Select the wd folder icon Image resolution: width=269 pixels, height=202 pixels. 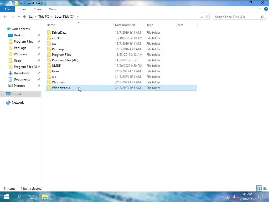tap(49, 77)
